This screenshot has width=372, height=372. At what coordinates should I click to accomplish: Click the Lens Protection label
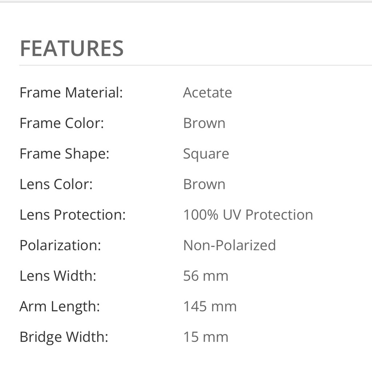[73, 215]
